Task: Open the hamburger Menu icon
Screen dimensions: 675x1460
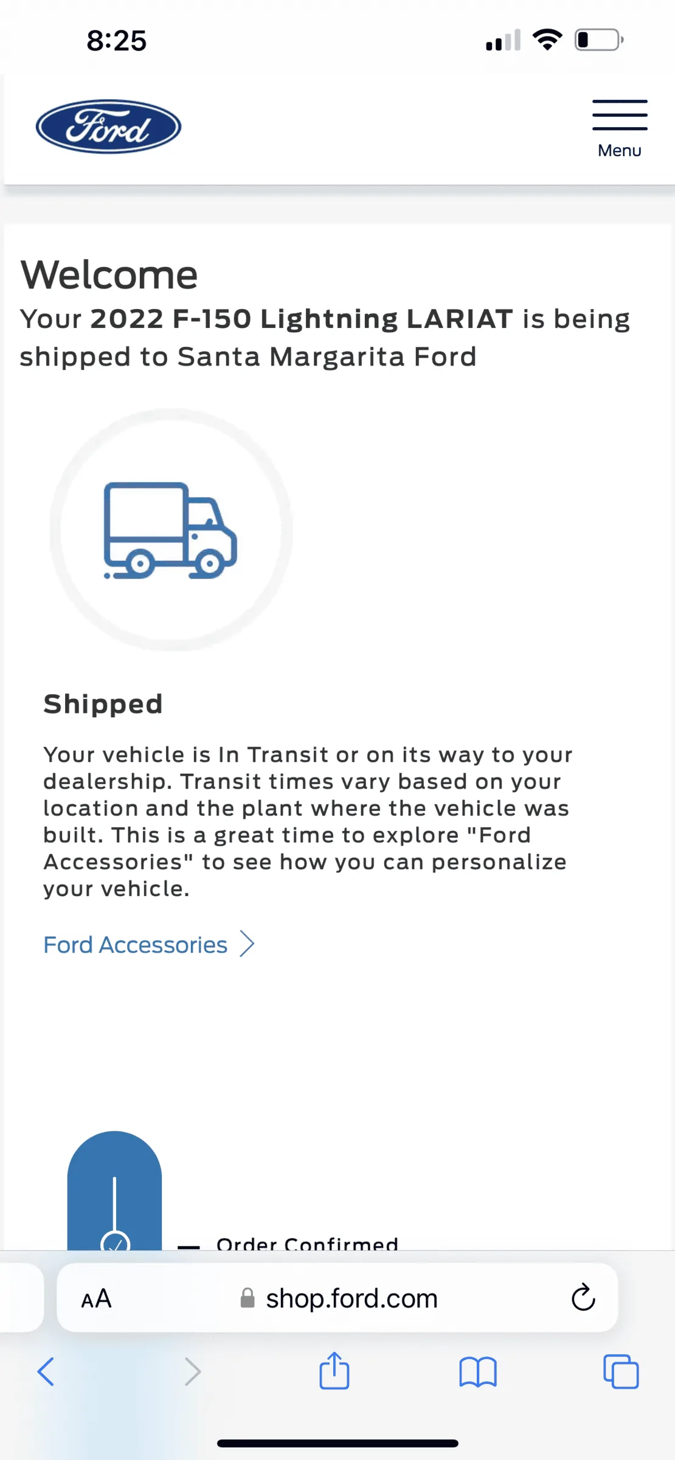Action: (619, 116)
